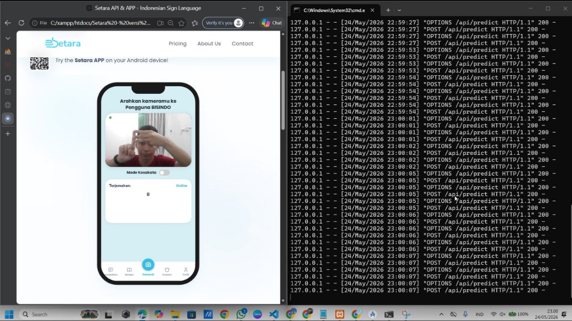Select the active circular vertical tab
The width and height of the screenshot is (572, 321).
tap(8, 119)
